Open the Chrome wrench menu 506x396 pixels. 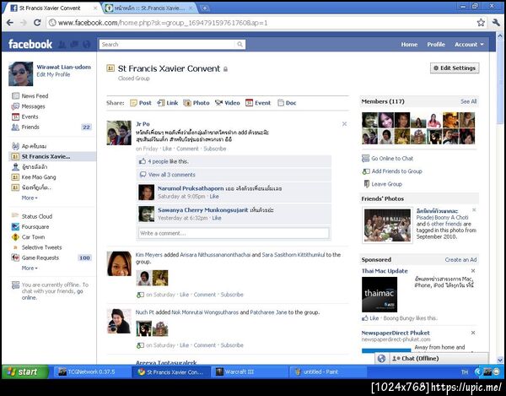tap(496, 23)
